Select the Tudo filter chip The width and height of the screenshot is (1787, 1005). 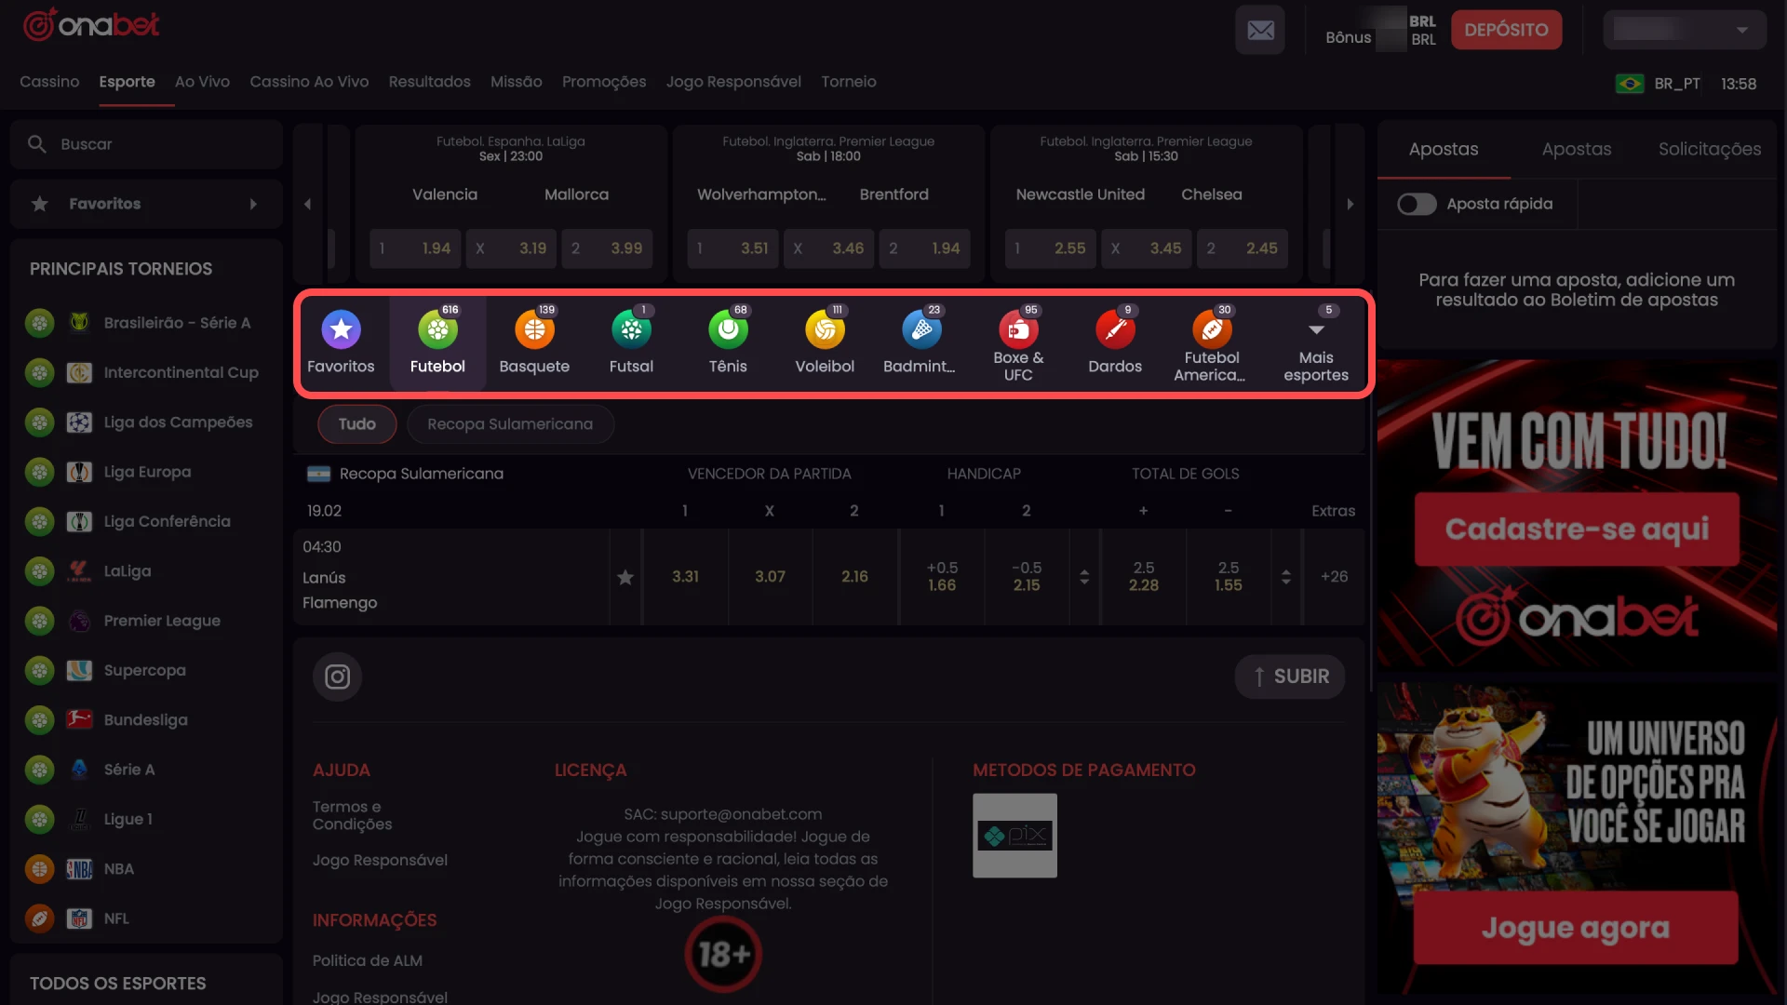point(356,424)
